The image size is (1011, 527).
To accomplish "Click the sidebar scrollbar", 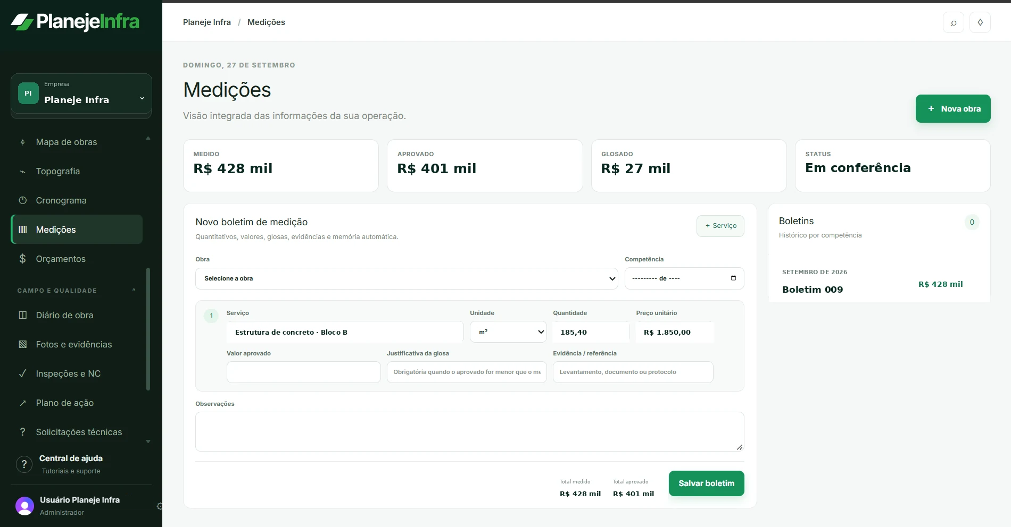I will pos(148,329).
